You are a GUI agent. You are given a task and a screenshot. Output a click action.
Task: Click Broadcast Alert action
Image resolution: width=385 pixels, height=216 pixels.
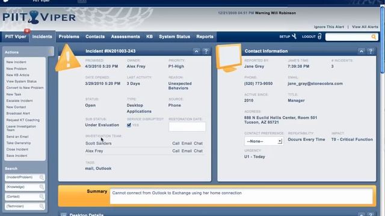(x=18, y=113)
